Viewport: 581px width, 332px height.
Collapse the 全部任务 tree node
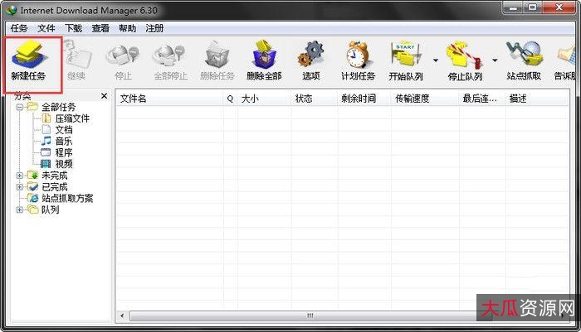(20, 107)
